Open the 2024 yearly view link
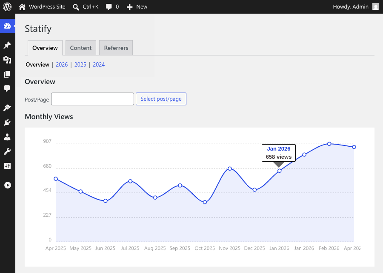Screen dimensions: 383x273 [99, 65]
